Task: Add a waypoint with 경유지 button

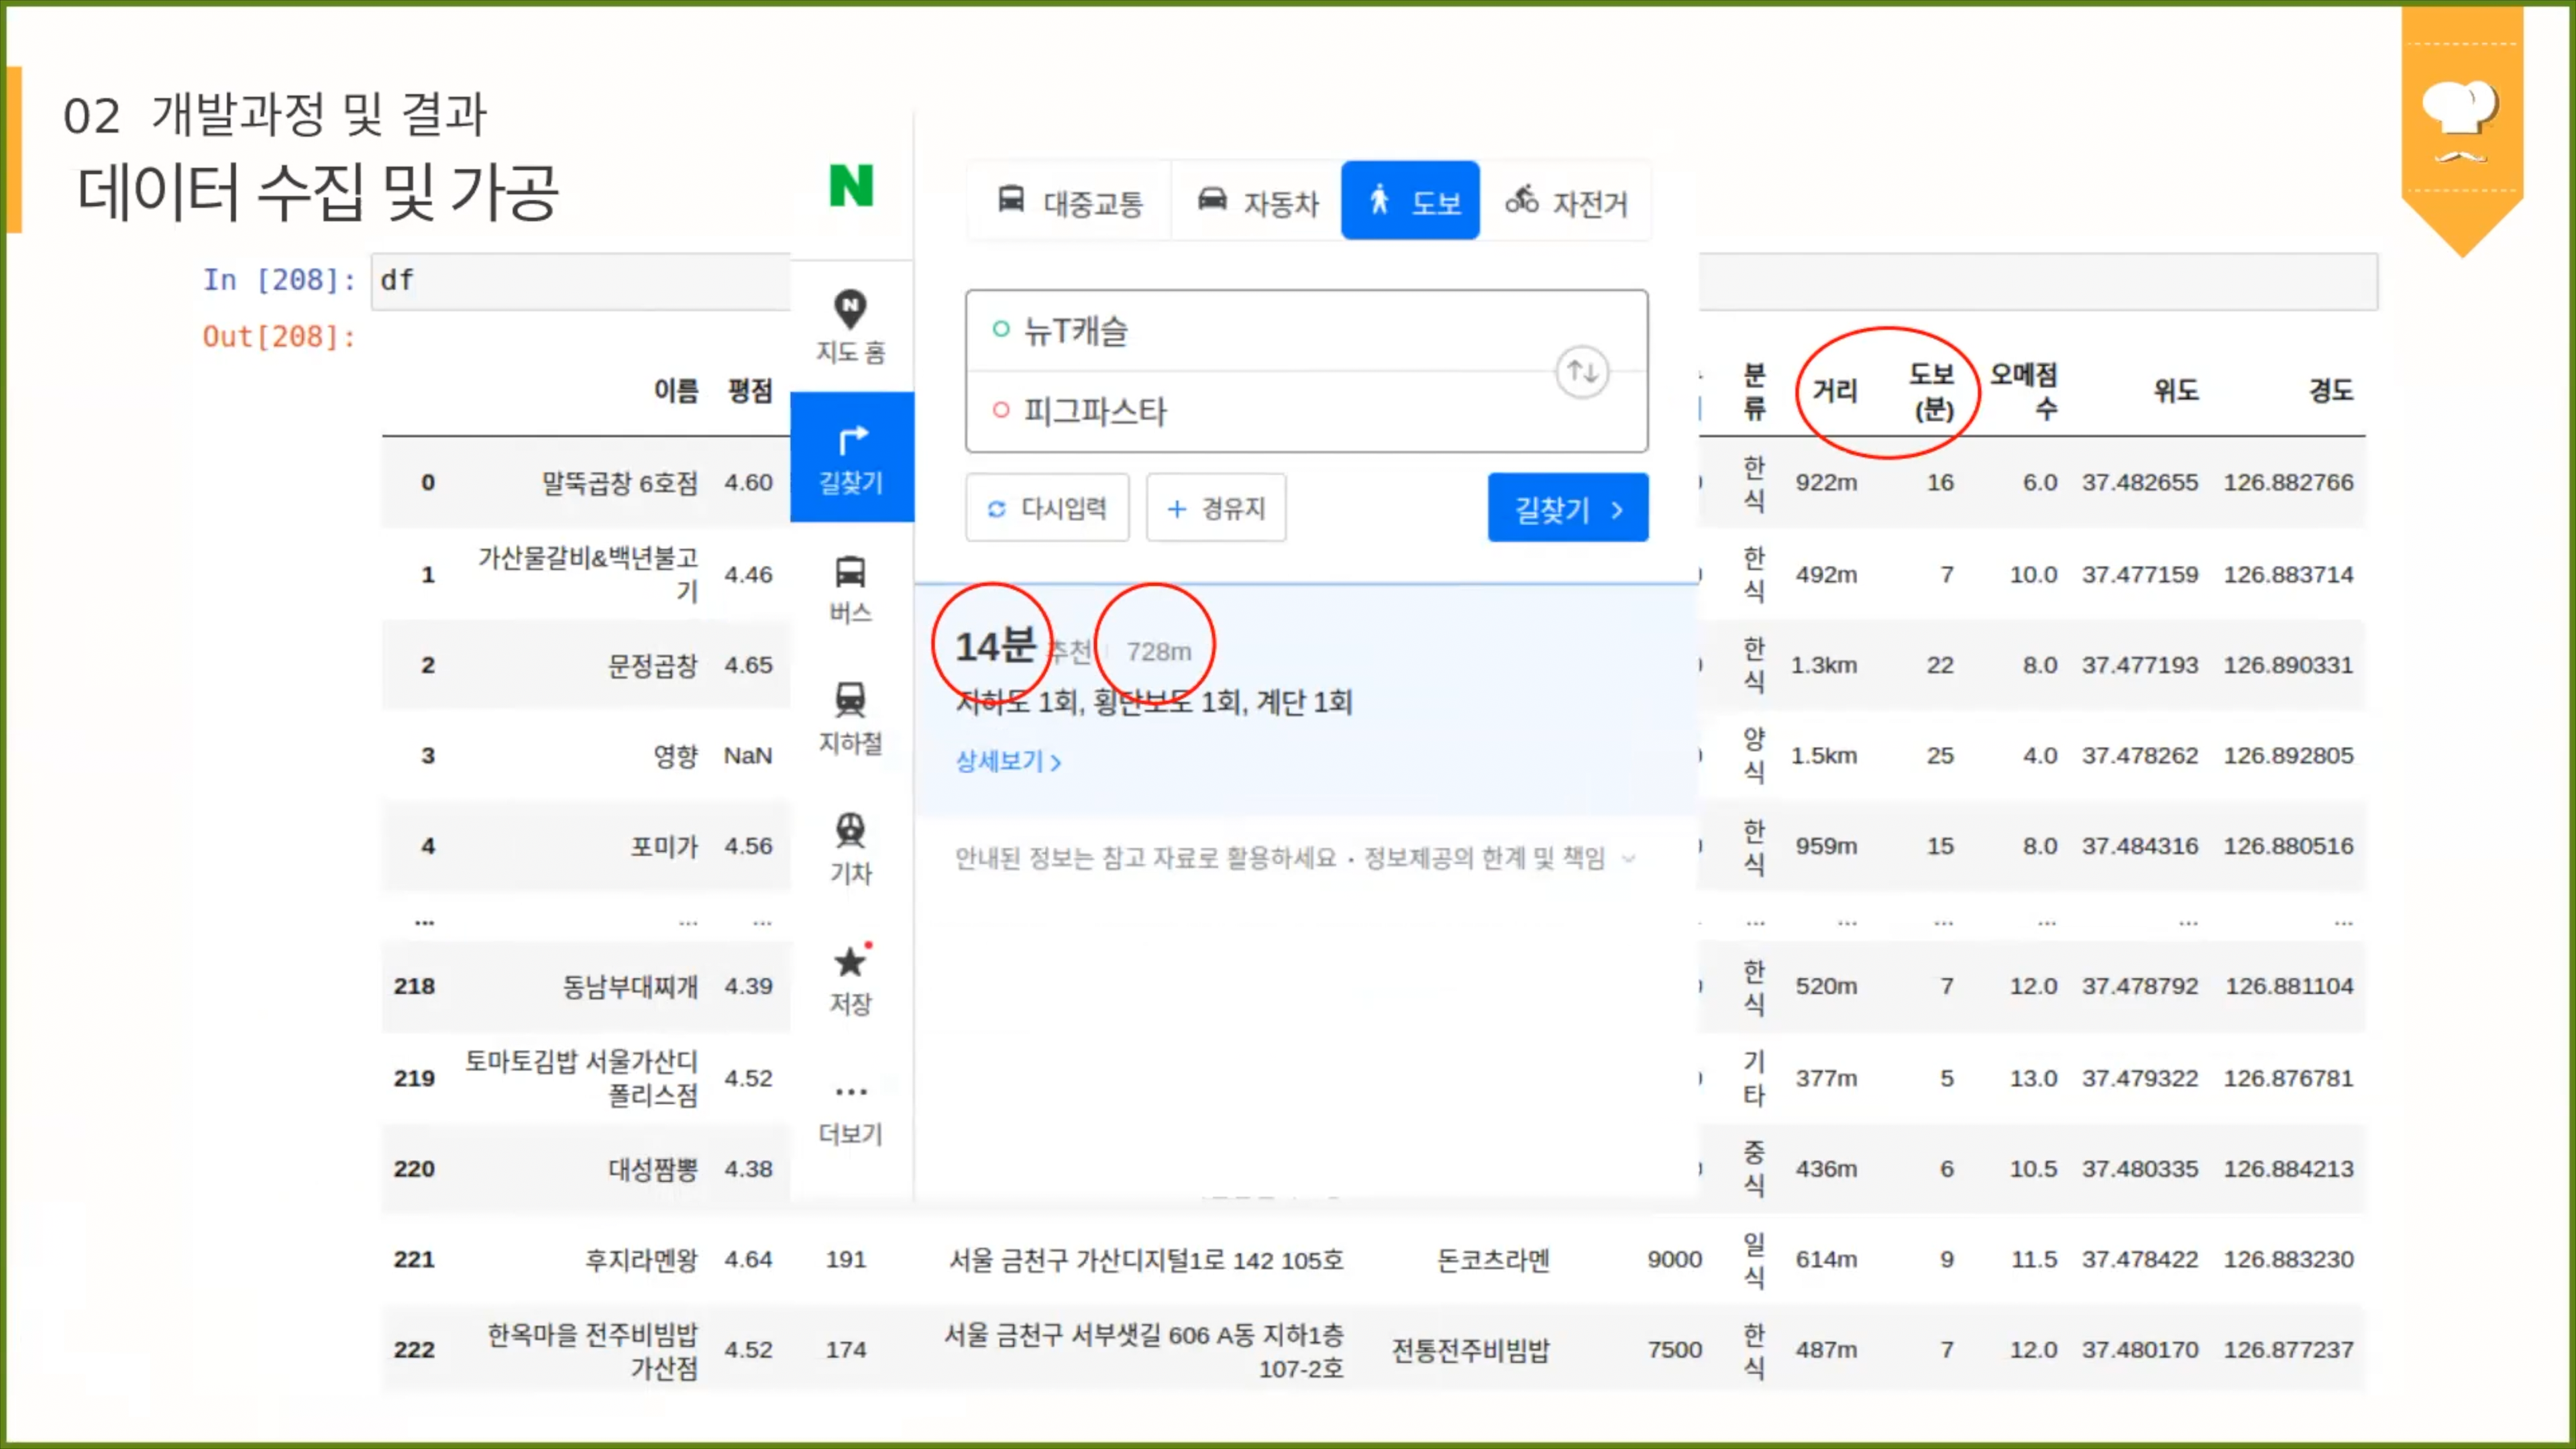Action: pyautogui.click(x=1215, y=508)
